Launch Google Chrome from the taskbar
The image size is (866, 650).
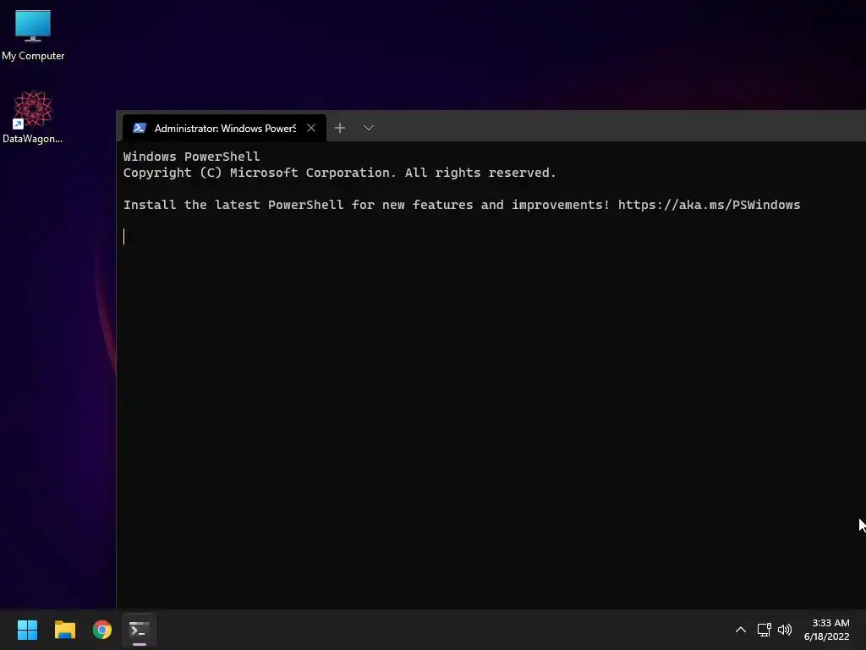(102, 630)
